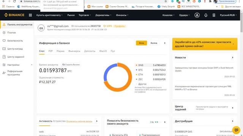Click the Вывод withdraw button
Screen dimensions: 243x136
[x=154, y=43]
